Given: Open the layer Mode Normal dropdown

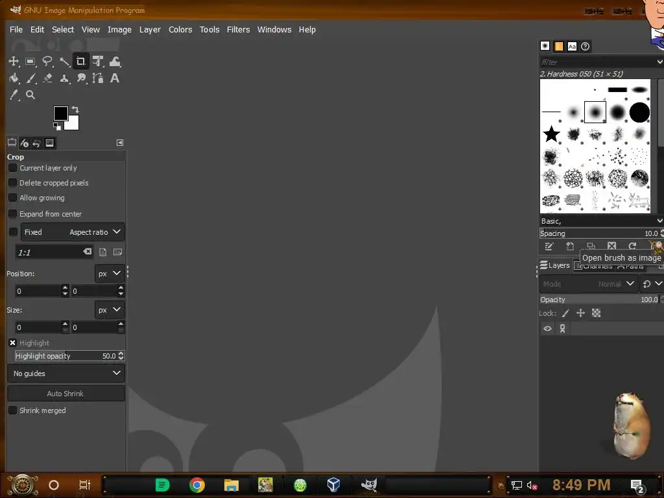Looking at the screenshot, I should point(588,284).
